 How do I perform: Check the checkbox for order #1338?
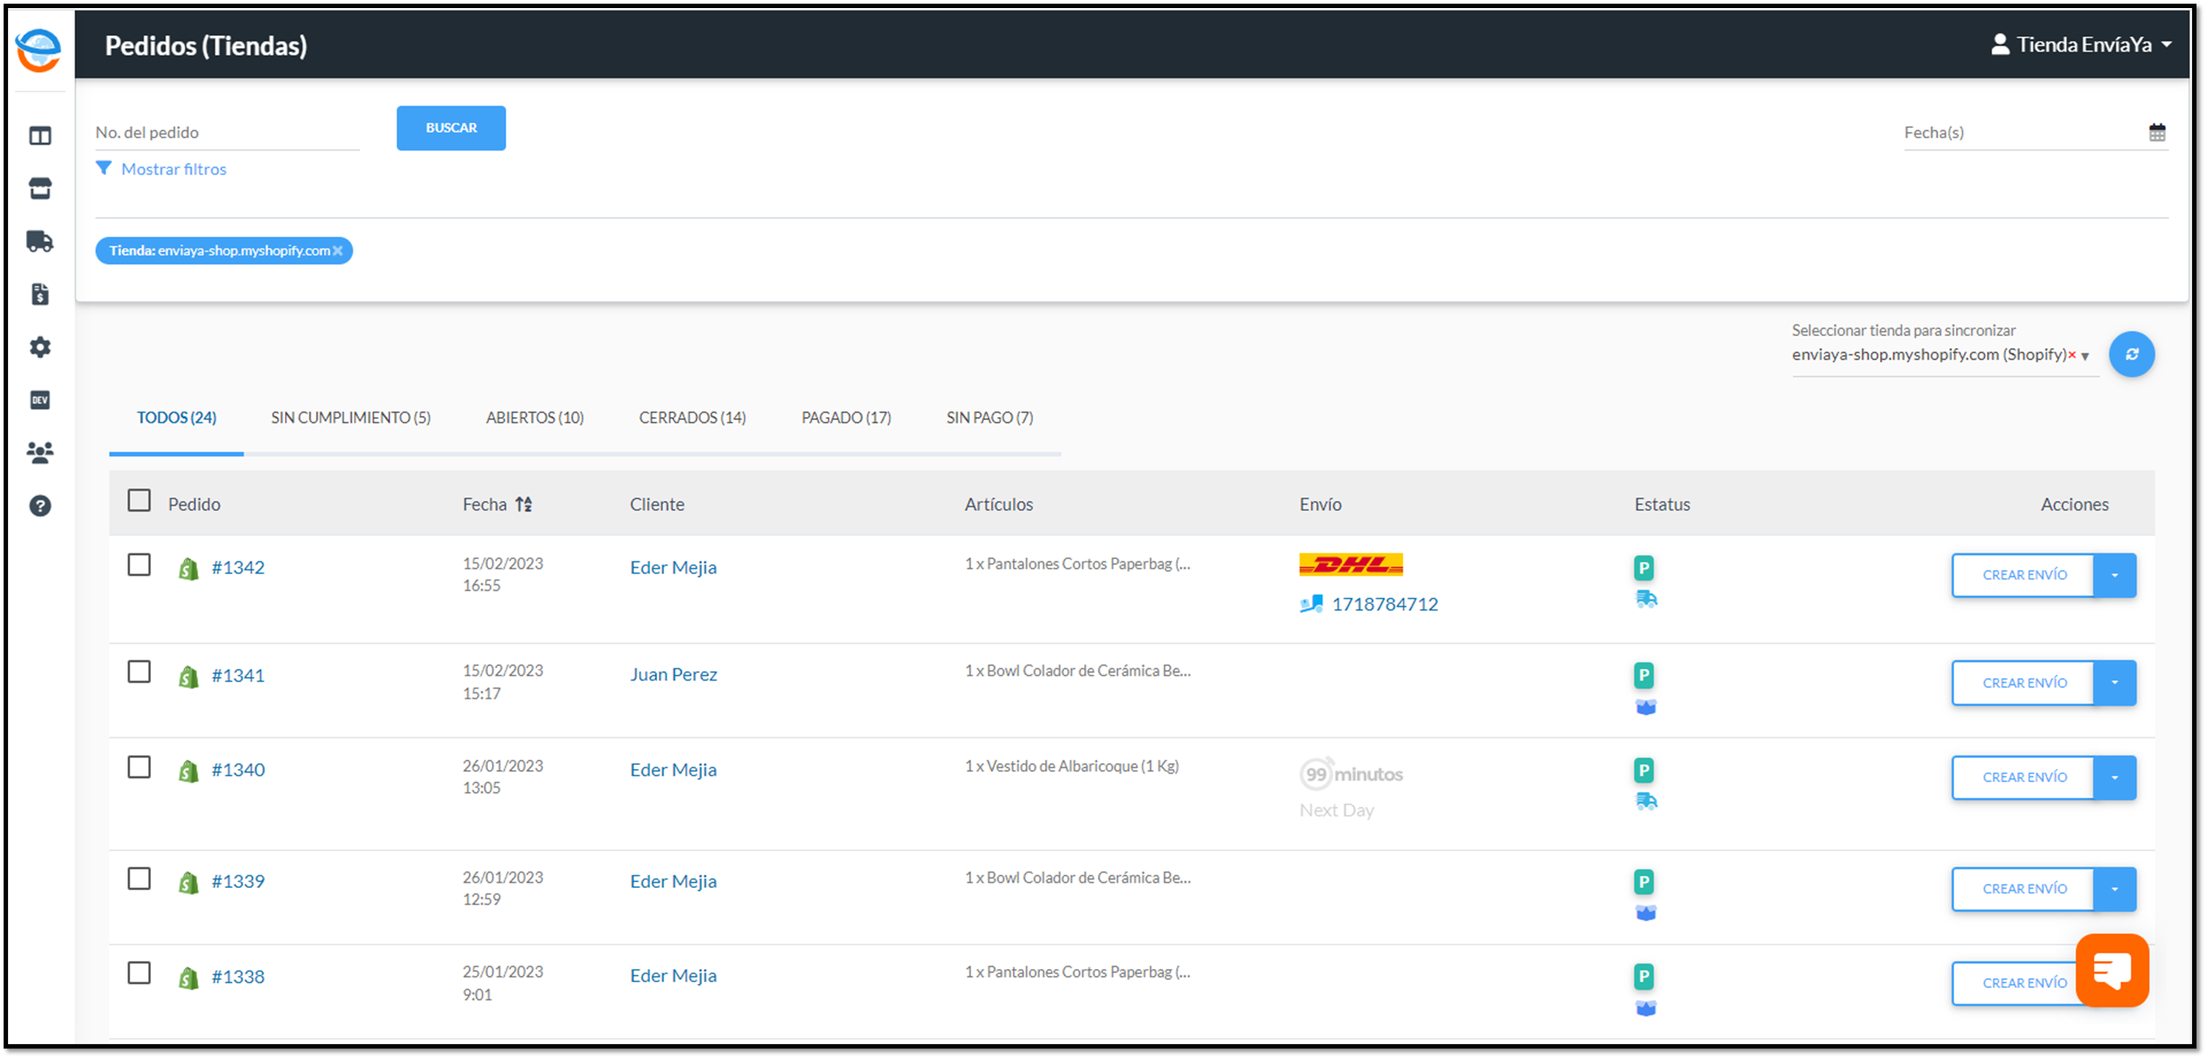138,973
